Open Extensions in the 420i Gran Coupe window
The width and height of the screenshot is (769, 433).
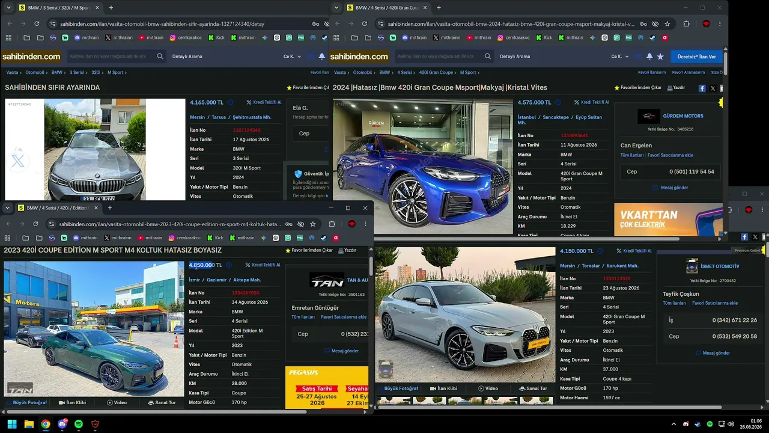[x=687, y=24]
